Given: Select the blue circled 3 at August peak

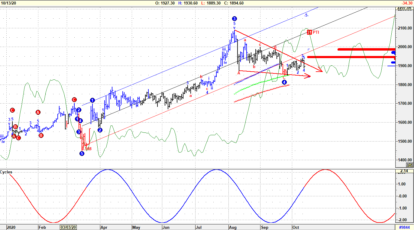Looking at the screenshot, I should pos(234,19).
